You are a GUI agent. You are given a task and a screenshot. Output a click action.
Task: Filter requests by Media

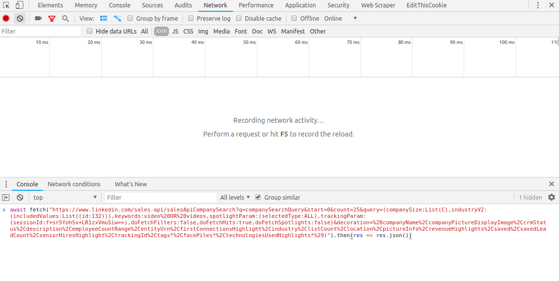[221, 31]
